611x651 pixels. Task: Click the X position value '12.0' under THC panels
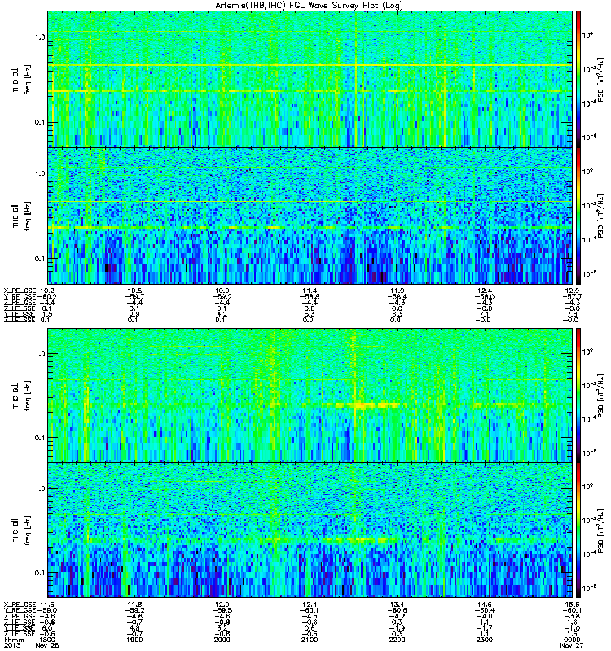tap(222, 605)
